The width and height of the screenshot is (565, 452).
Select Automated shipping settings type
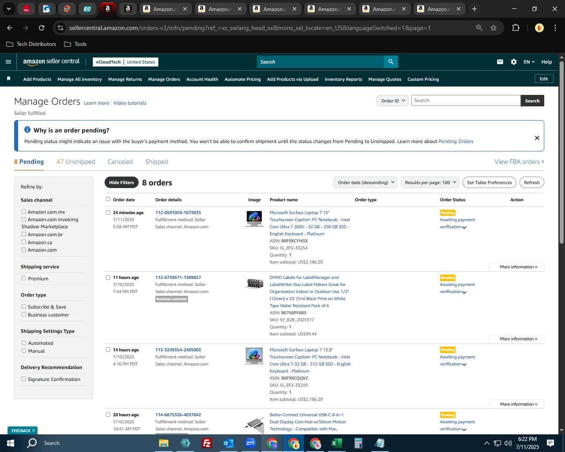pos(24,343)
